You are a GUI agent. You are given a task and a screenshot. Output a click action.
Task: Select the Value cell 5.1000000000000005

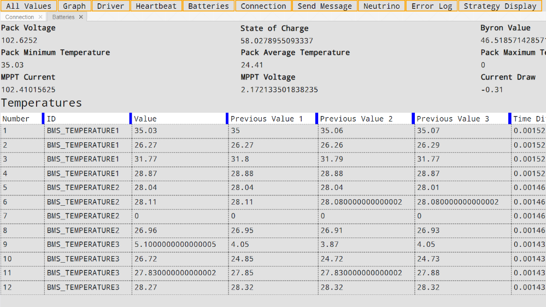tap(180, 244)
